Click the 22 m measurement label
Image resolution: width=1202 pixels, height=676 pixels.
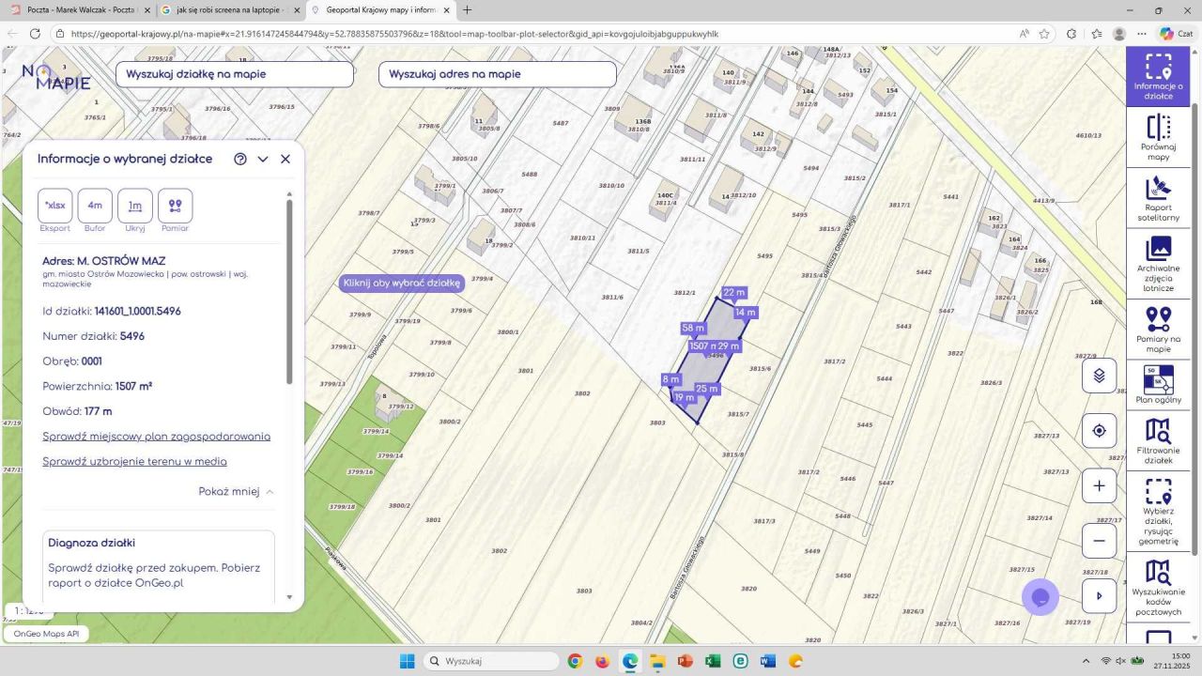(733, 293)
